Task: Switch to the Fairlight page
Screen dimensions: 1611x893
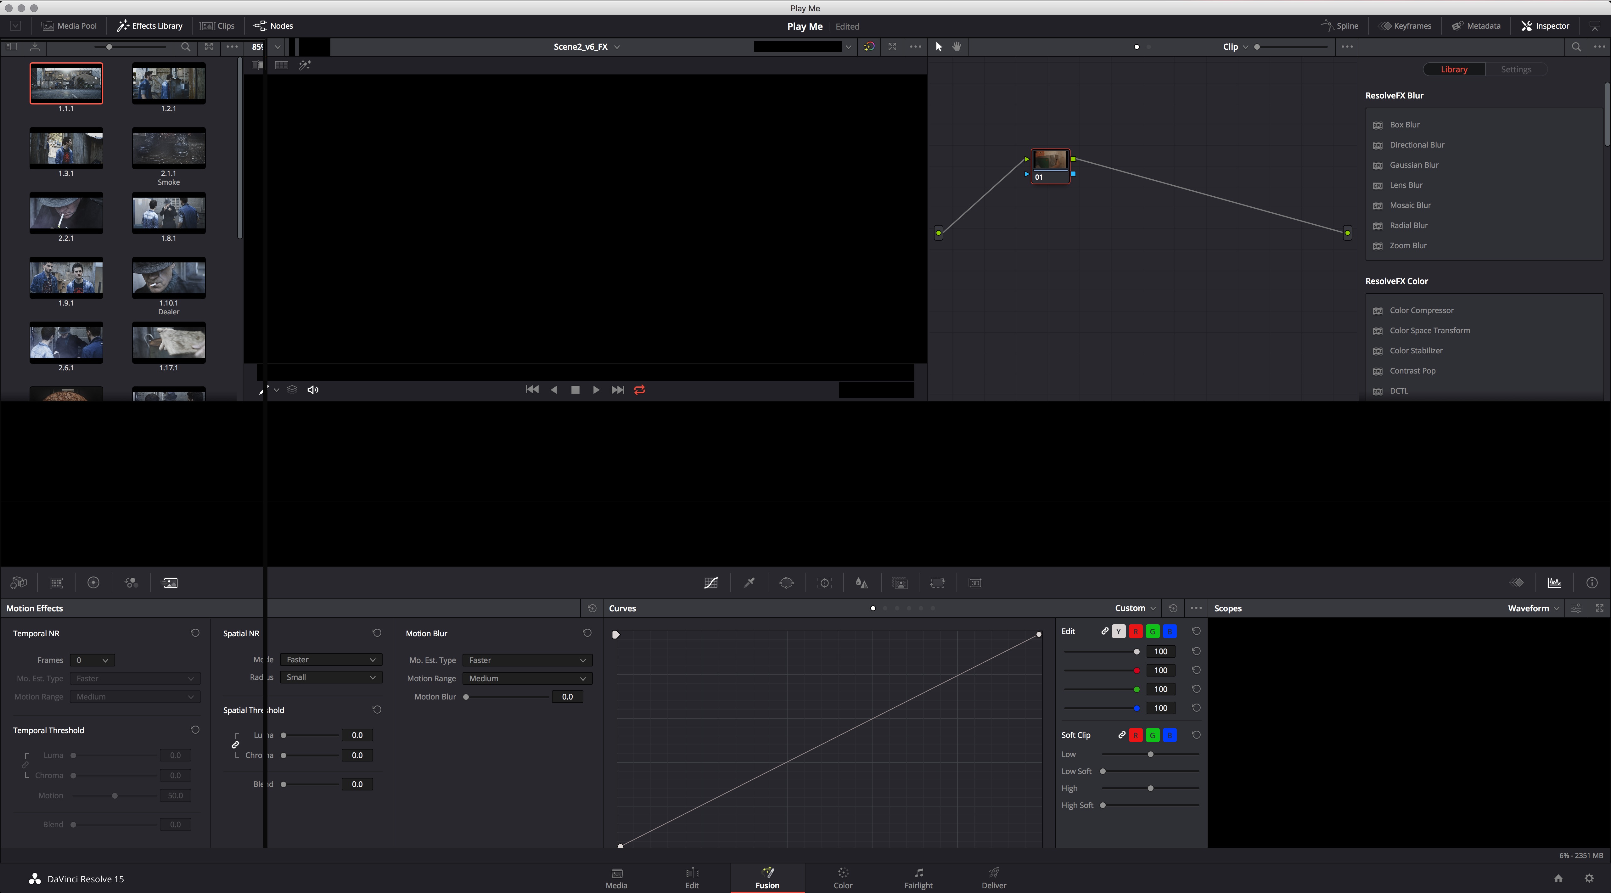Action: click(x=918, y=878)
